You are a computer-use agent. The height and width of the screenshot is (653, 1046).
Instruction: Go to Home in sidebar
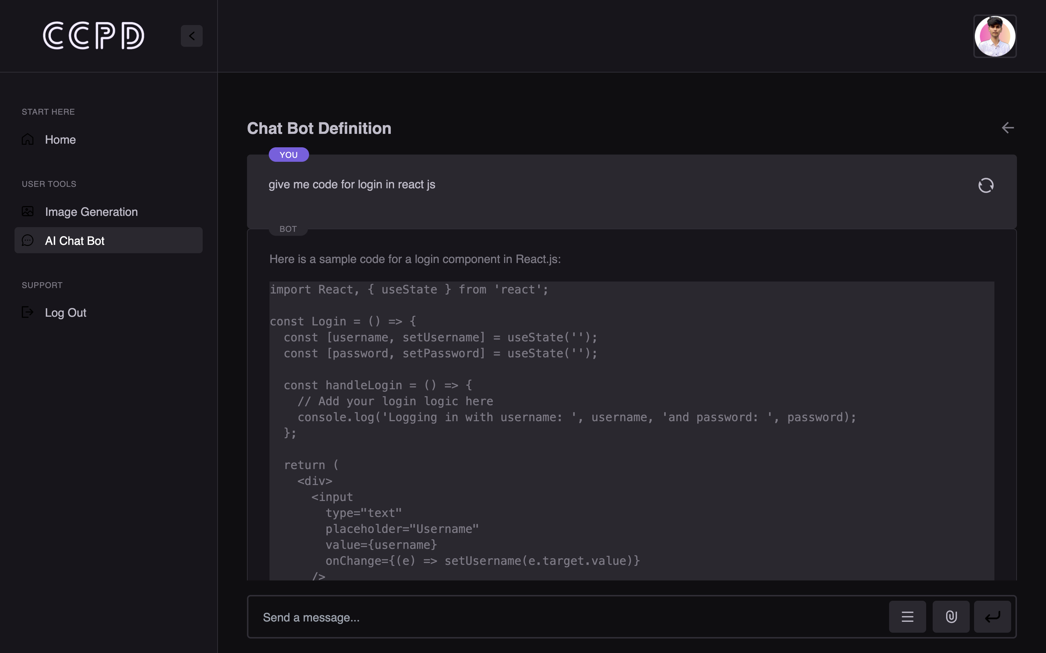pyautogui.click(x=60, y=140)
